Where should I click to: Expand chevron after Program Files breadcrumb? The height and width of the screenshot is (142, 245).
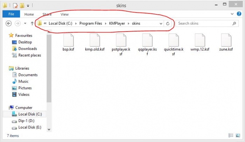pyautogui.click(x=106, y=23)
